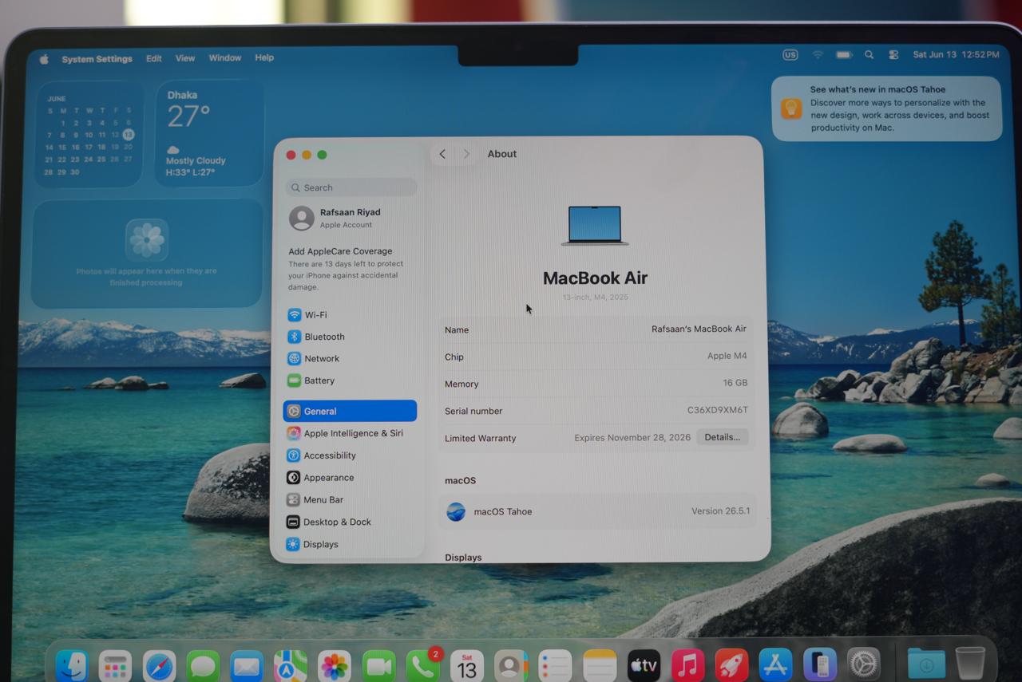Click the Search field in System Settings

pos(351,187)
